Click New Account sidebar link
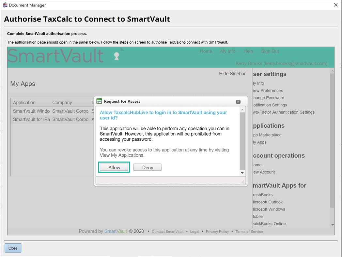 [264, 172]
